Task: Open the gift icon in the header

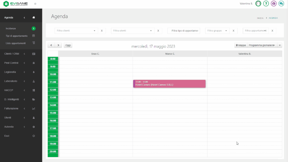Action: pyautogui.click(x=274, y=3)
